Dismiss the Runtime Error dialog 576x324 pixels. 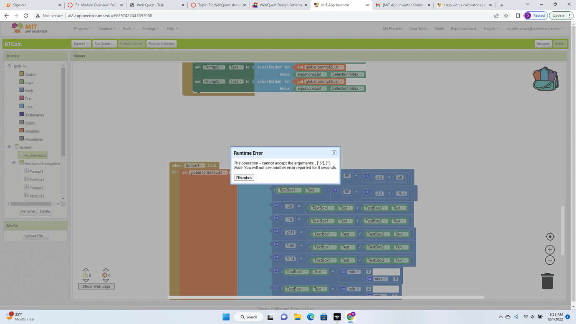click(x=243, y=177)
